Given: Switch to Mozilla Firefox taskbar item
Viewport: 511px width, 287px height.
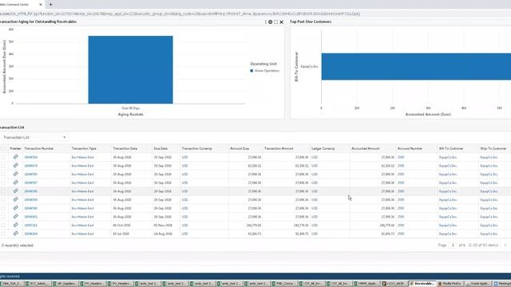Looking at the screenshot, I should pyautogui.click(x=450, y=284).
